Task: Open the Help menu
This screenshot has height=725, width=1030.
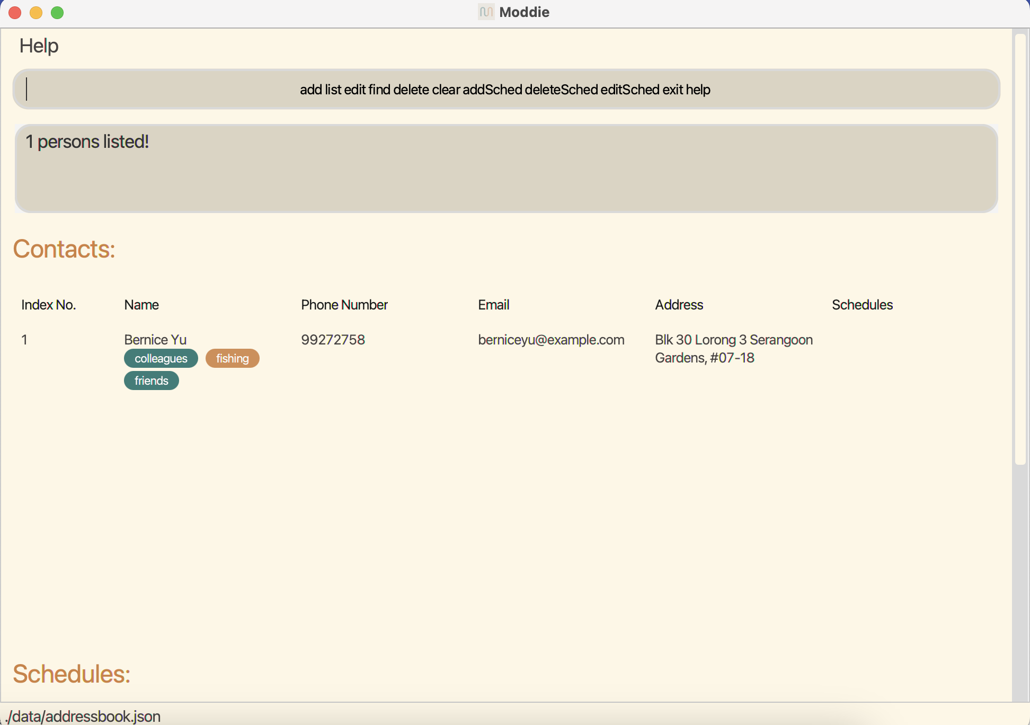Action: (39, 46)
